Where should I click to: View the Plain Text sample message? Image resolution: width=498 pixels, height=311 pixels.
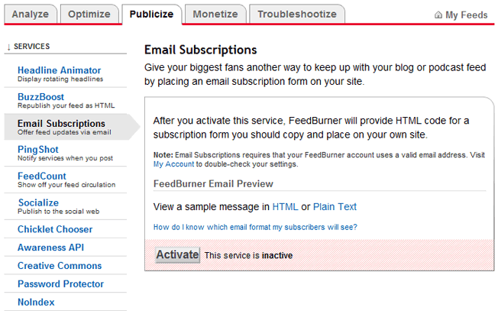point(335,207)
